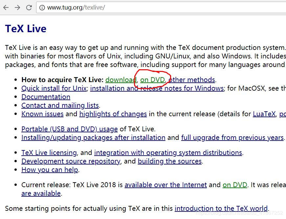
Task: Open 'Portable (USB and DVD) usage' link
Action: pos(69,129)
